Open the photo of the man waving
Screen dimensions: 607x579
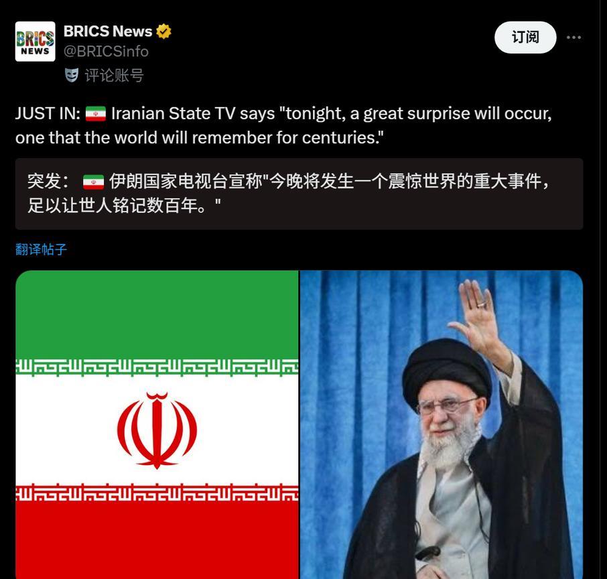(x=442, y=424)
